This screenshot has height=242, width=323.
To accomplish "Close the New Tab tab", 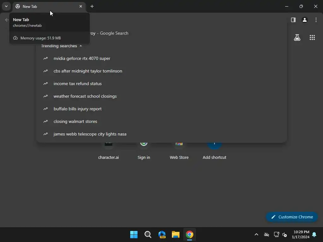I will [81, 6].
